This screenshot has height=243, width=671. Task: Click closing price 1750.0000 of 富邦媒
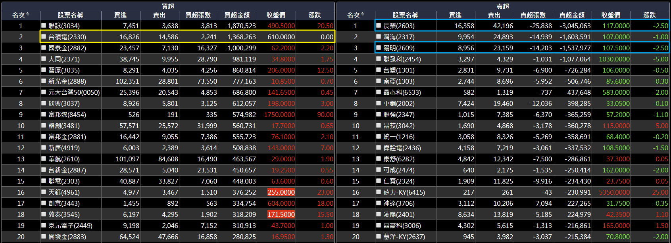[x=280, y=115]
